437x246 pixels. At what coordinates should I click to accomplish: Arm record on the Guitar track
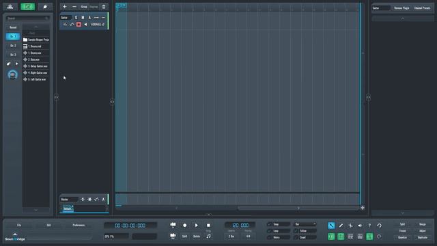(79, 25)
